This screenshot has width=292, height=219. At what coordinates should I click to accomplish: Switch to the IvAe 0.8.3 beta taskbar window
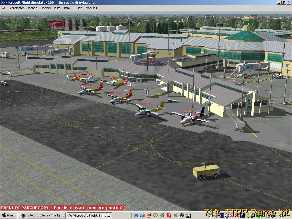pos(43,216)
